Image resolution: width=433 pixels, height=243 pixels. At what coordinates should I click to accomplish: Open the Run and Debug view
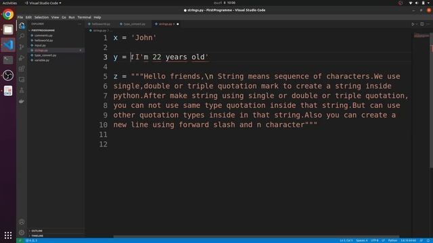point(22,58)
